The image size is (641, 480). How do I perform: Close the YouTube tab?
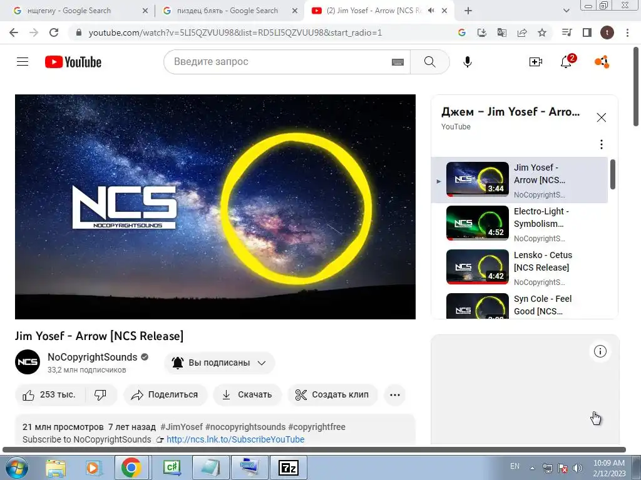click(445, 11)
